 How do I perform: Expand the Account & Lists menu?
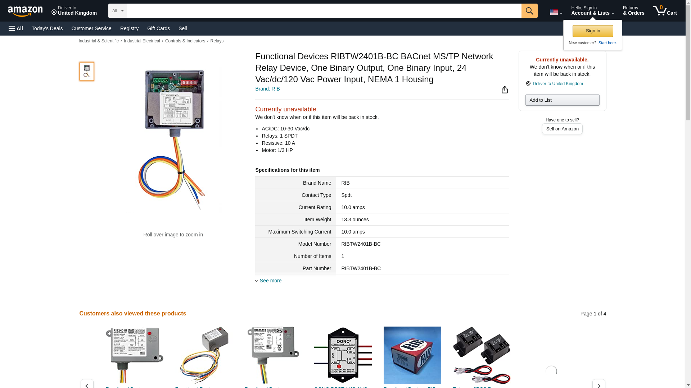592,11
